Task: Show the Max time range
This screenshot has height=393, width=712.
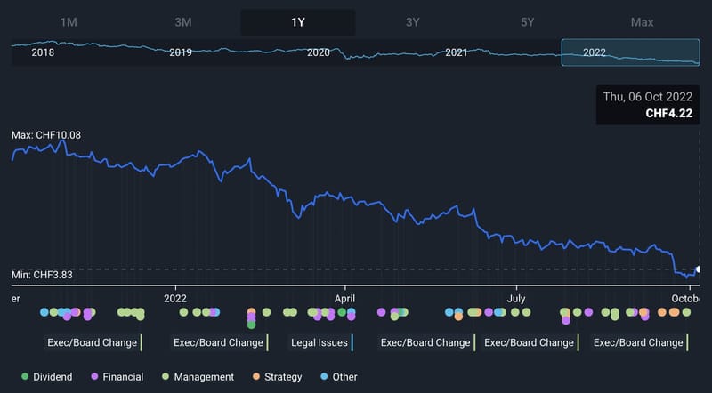Action: point(642,22)
